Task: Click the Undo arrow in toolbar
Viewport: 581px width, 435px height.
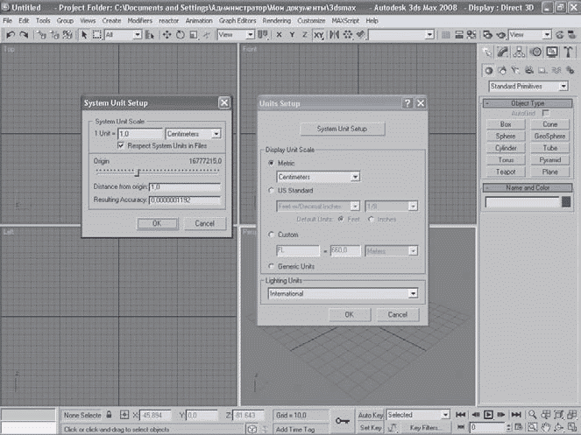Action: [x=10, y=34]
